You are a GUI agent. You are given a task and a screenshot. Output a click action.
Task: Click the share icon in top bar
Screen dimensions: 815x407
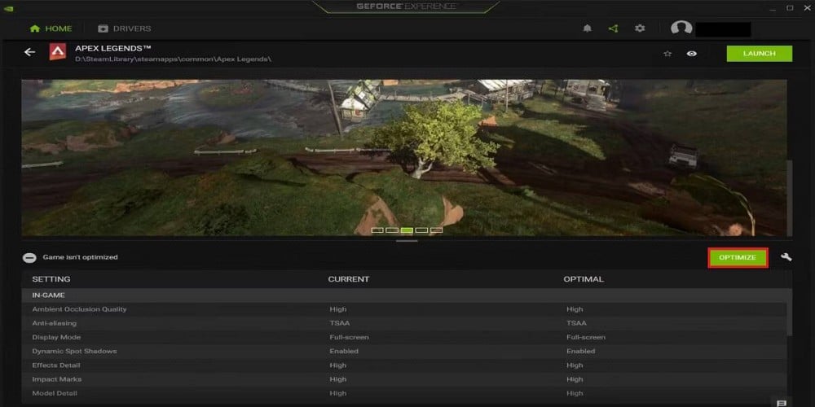click(614, 28)
